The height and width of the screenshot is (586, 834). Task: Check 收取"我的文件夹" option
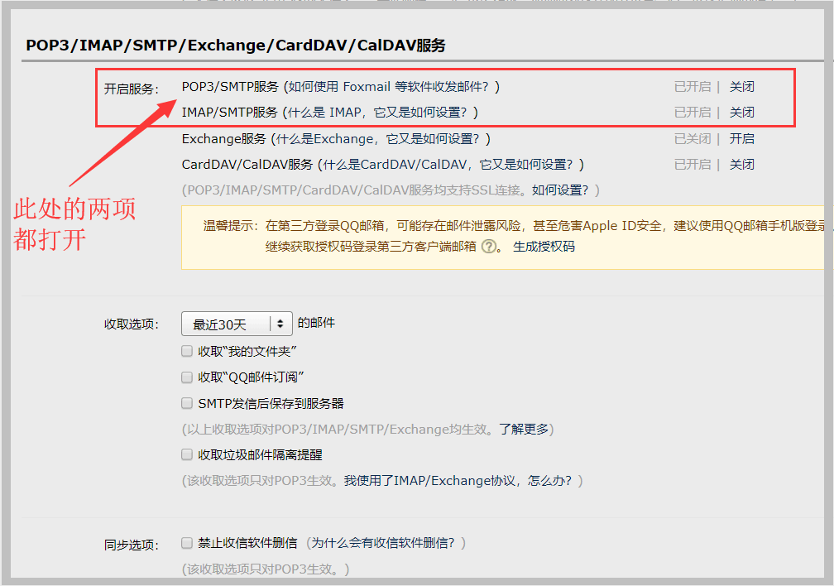pyautogui.click(x=186, y=350)
